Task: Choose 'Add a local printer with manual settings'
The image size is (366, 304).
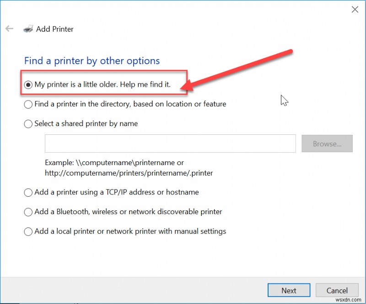Action: point(28,231)
